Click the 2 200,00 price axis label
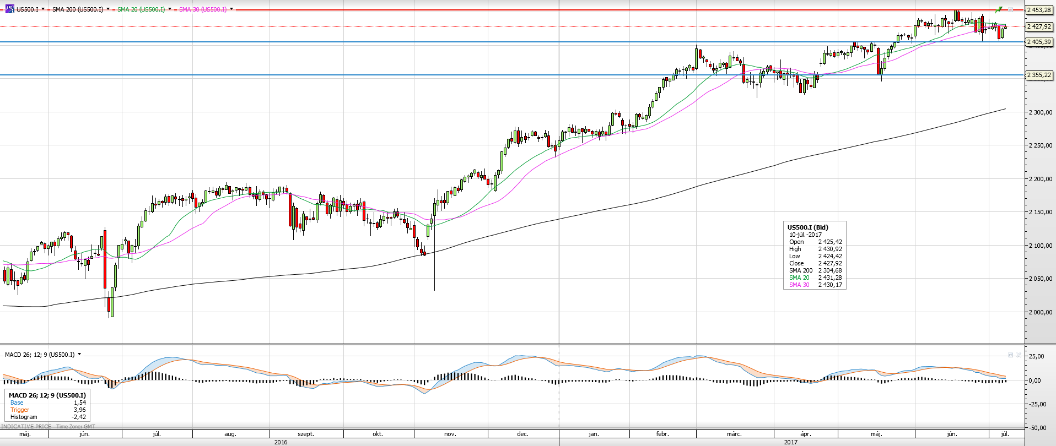The image size is (1056, 446). tap(1040, 179)
